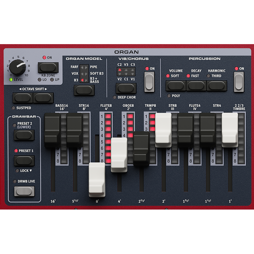Image resolution: width=254 pixels, height=254 pixels.
Task: Click the Vib/Chorus ON red LED
Action: [x=147, y=69]
